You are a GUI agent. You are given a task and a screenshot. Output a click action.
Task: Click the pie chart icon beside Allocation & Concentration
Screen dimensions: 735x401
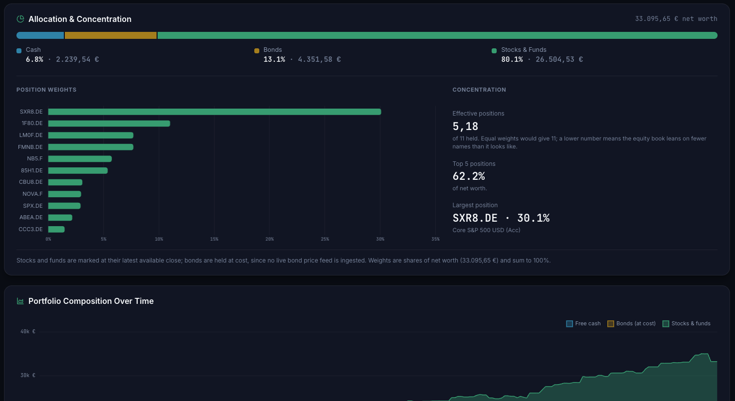pos(20,19)
